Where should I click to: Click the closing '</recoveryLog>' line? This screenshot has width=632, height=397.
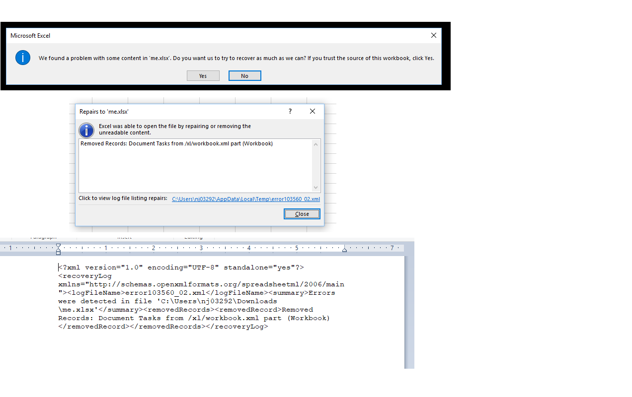[x=163, y=327]
